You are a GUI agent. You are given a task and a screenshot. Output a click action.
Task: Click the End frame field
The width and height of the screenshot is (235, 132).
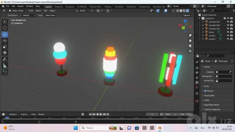click(185, 114)
